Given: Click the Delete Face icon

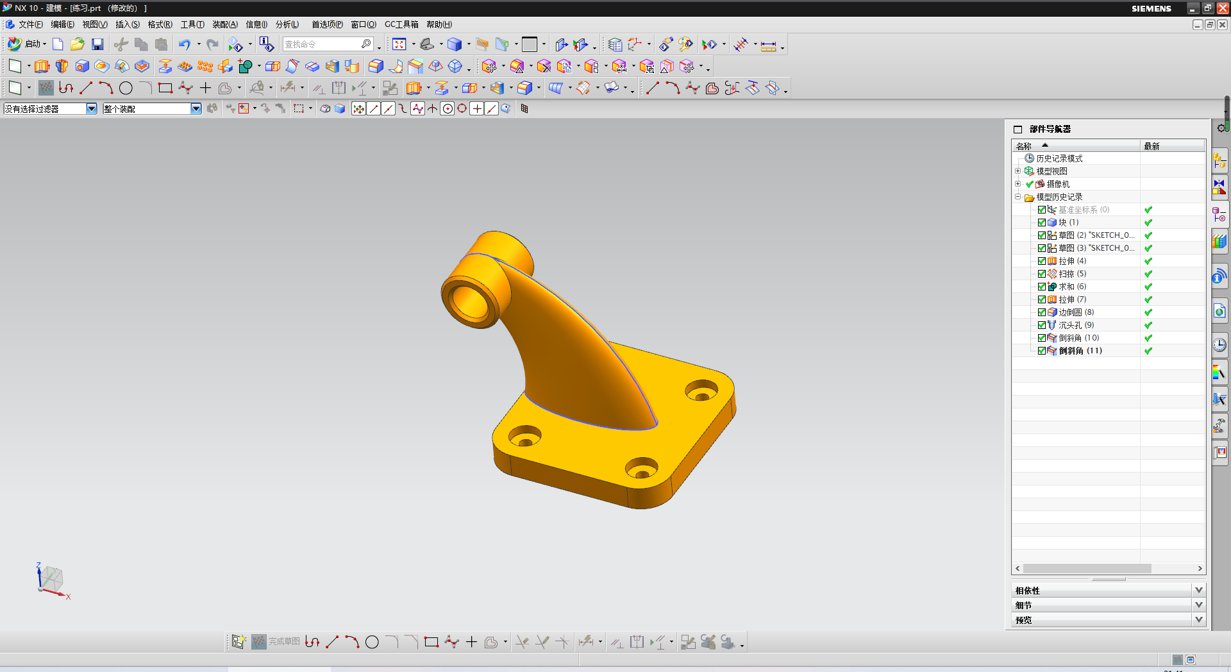Looking at the screenshot, I should tap(544, 66).
